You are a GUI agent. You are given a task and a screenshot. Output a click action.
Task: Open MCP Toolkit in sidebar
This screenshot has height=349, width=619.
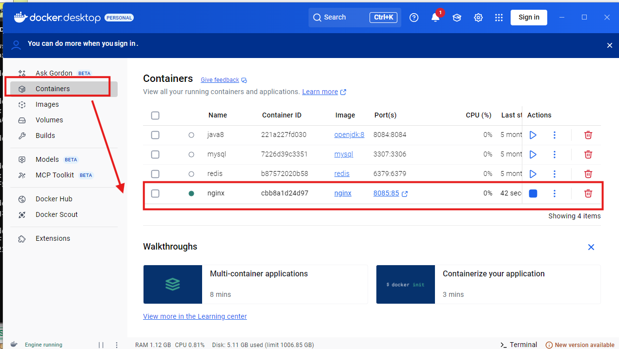64,175
